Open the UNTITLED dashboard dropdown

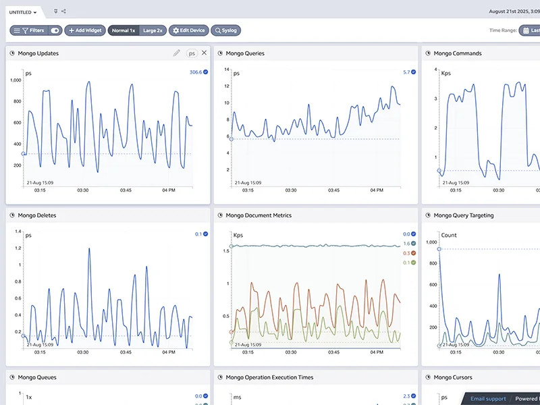point(23,12)
